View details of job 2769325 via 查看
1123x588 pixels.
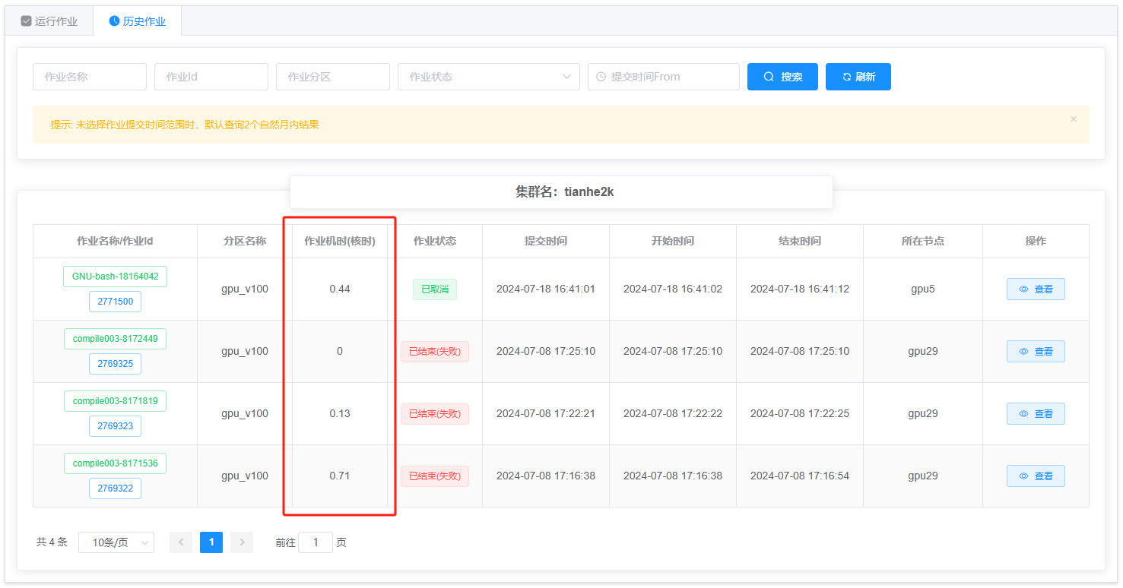click(1036, 352)
